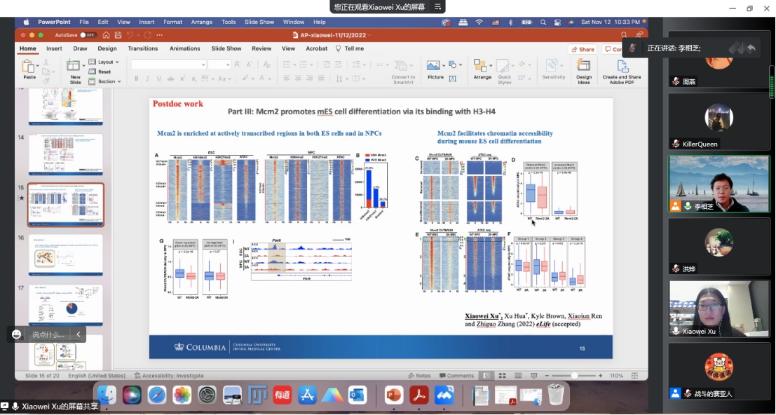The height and width of the screenshot is (415, 776).
Task: Toggle the AutoSave switch
Action: point(88,35)
